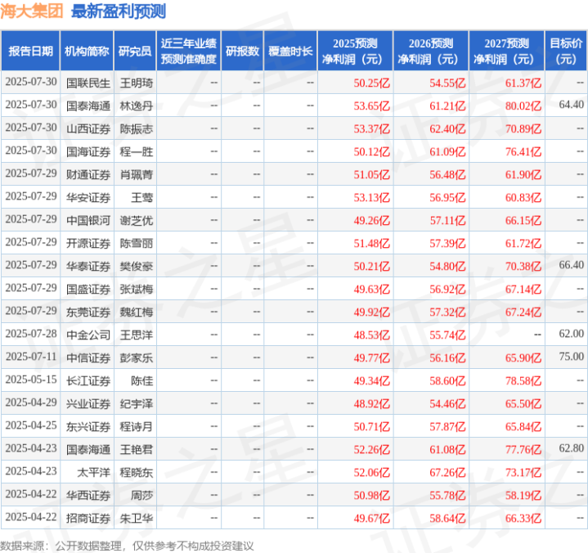The height and width of the screenshot is (553, 588).
Task: Click target price 66.40
Action: 571,265
